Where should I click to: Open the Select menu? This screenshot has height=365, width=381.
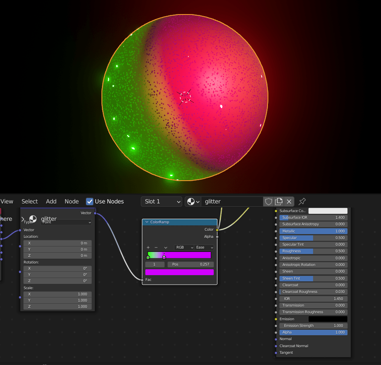pos(30,201)
